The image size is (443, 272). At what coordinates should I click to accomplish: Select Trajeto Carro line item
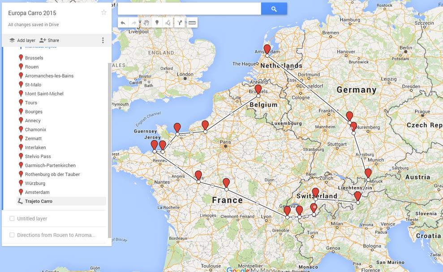(x=39, y=201)
